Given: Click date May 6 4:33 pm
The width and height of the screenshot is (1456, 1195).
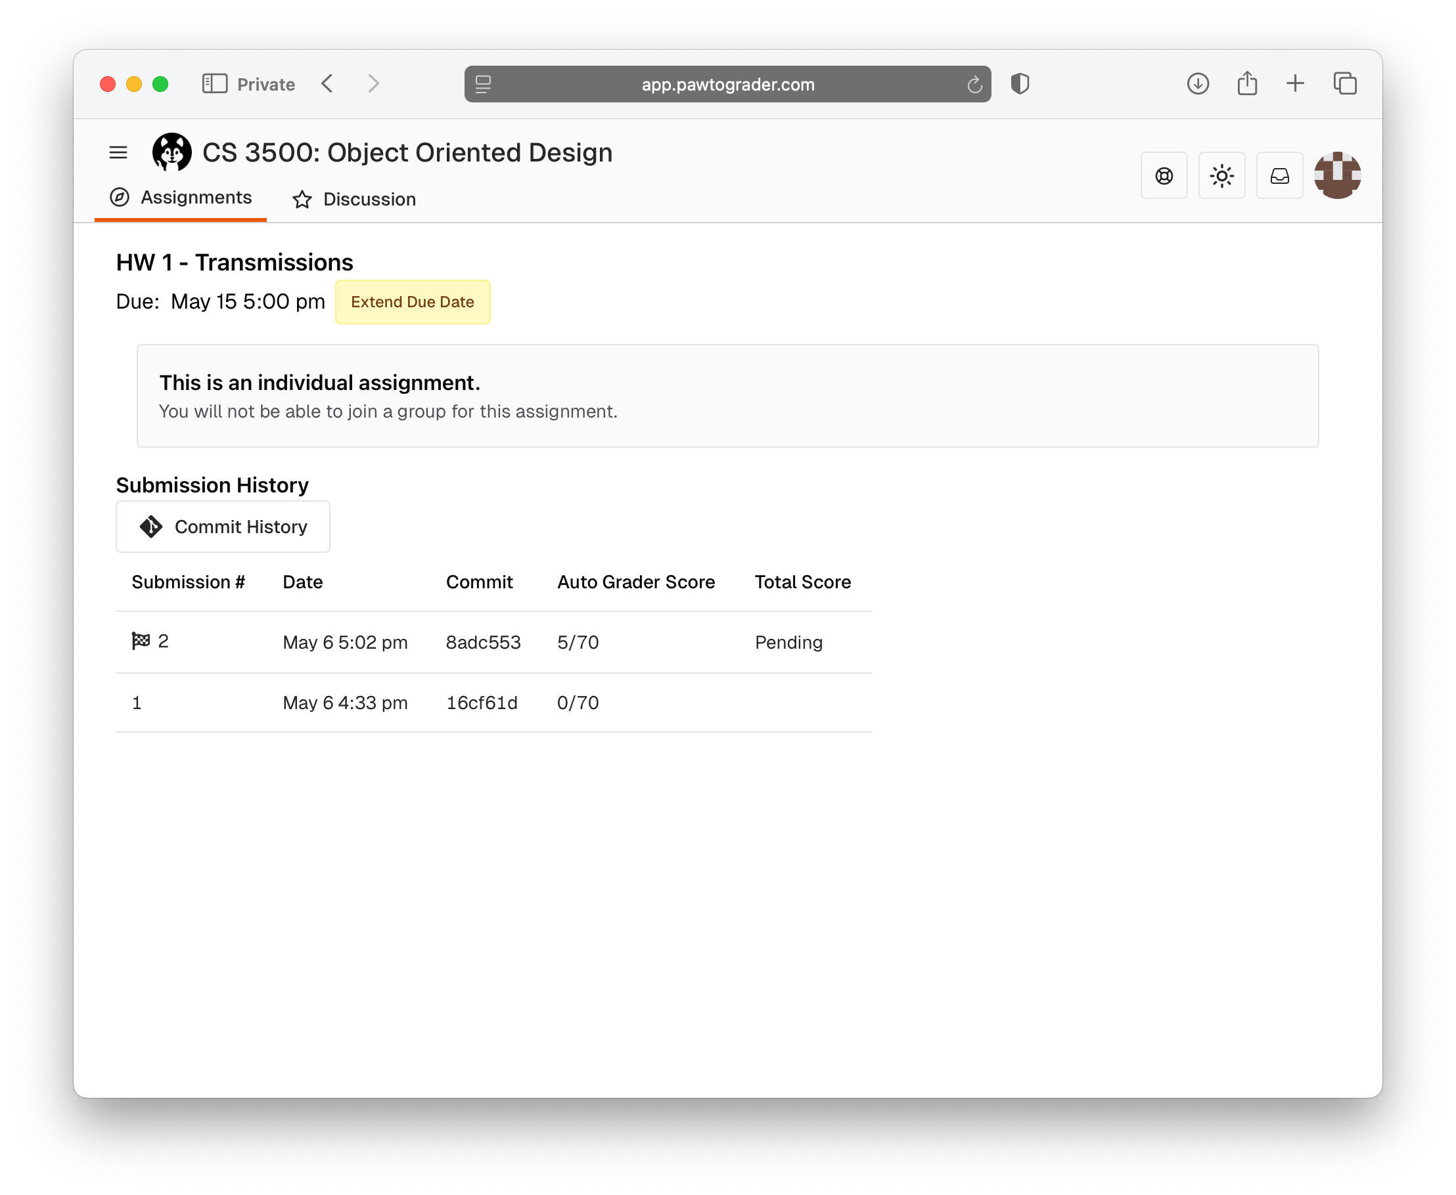Looking at the screenshot, I should click(345, 703).
